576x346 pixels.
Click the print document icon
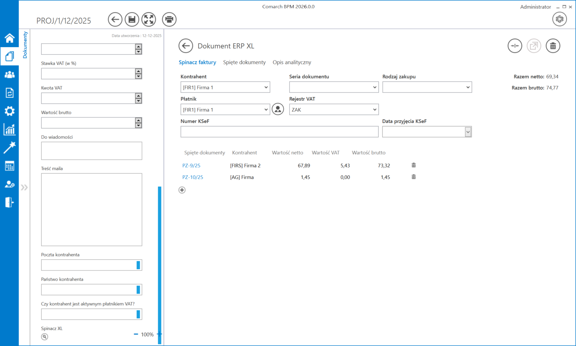tap(169, 19)
